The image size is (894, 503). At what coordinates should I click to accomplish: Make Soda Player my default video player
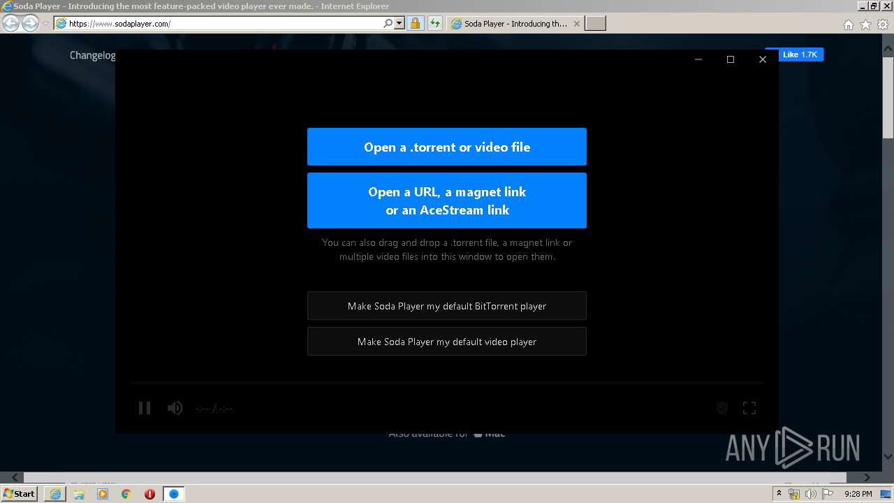[x=447, y=342]
